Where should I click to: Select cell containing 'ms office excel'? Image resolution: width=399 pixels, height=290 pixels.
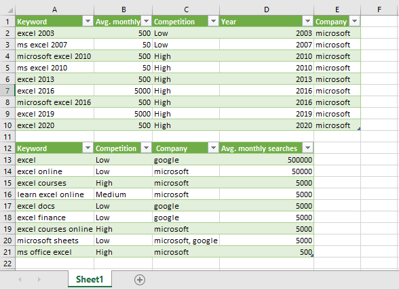[x=54, y=252]
